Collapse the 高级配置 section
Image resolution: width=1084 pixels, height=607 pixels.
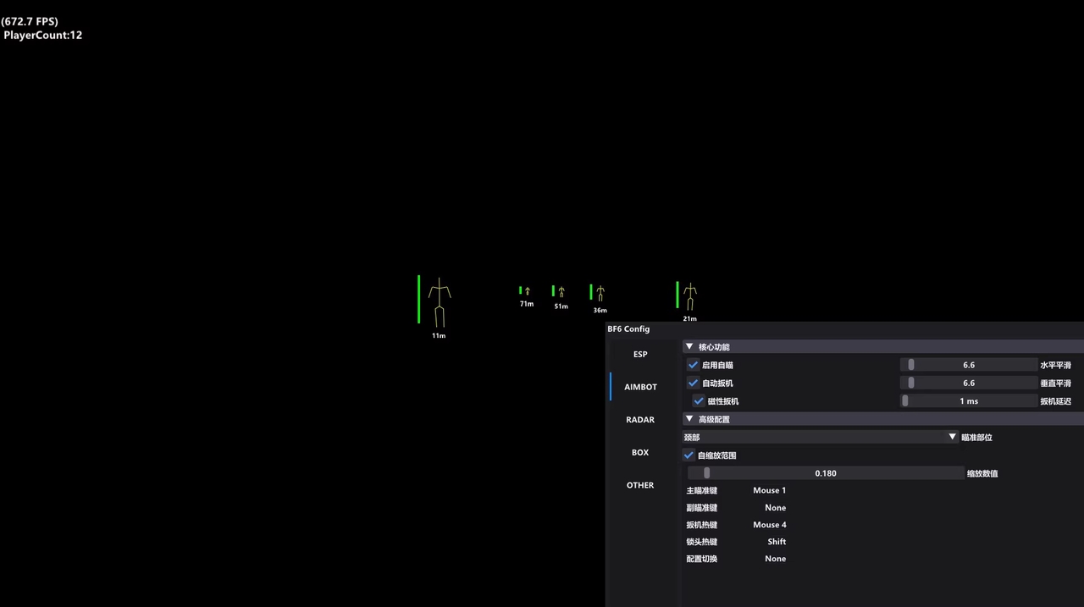[689, 419]
